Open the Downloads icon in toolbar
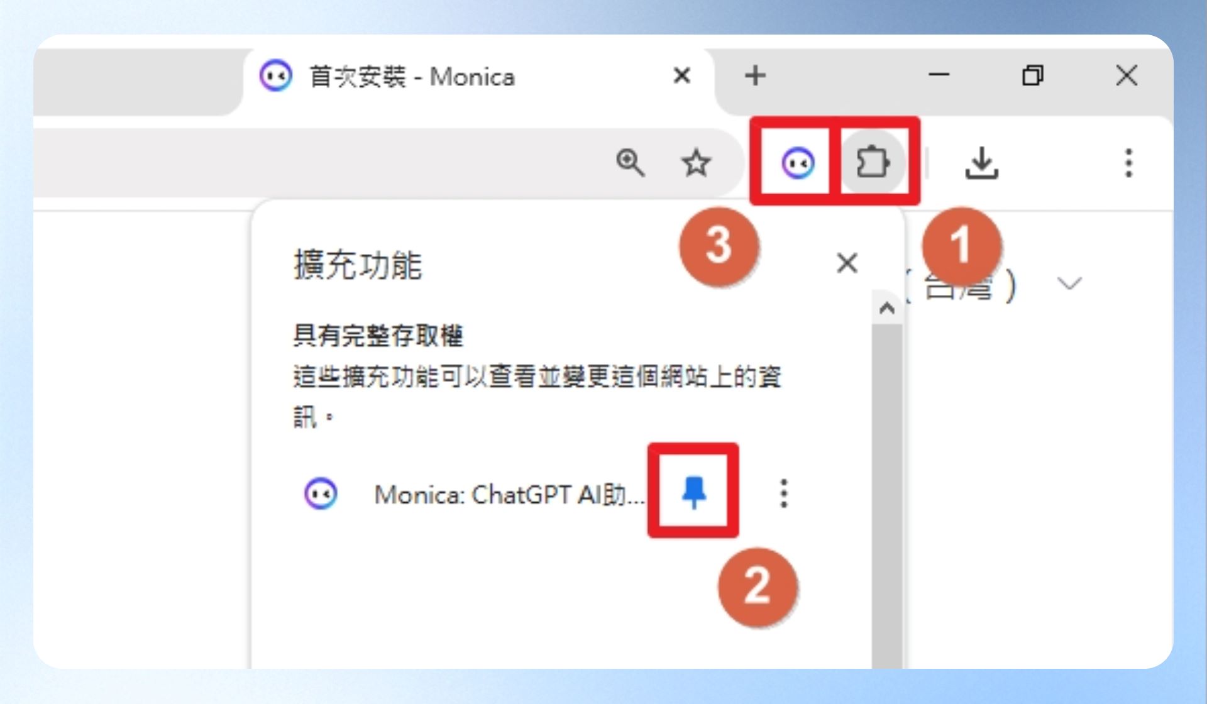1207x704 pixels. [x=981, y=163]
